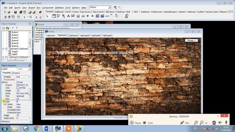Open the Component menu
Image resolution: width=235 pixels, height=132 pixels.
48,8
